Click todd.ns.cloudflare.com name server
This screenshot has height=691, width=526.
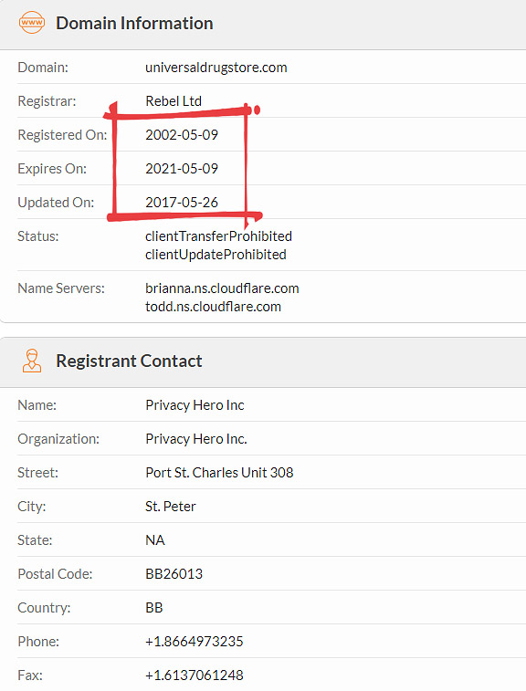tap(214, 307)
